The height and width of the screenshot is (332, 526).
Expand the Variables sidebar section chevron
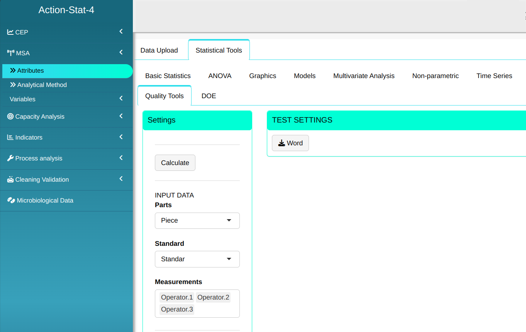(121, 99)
